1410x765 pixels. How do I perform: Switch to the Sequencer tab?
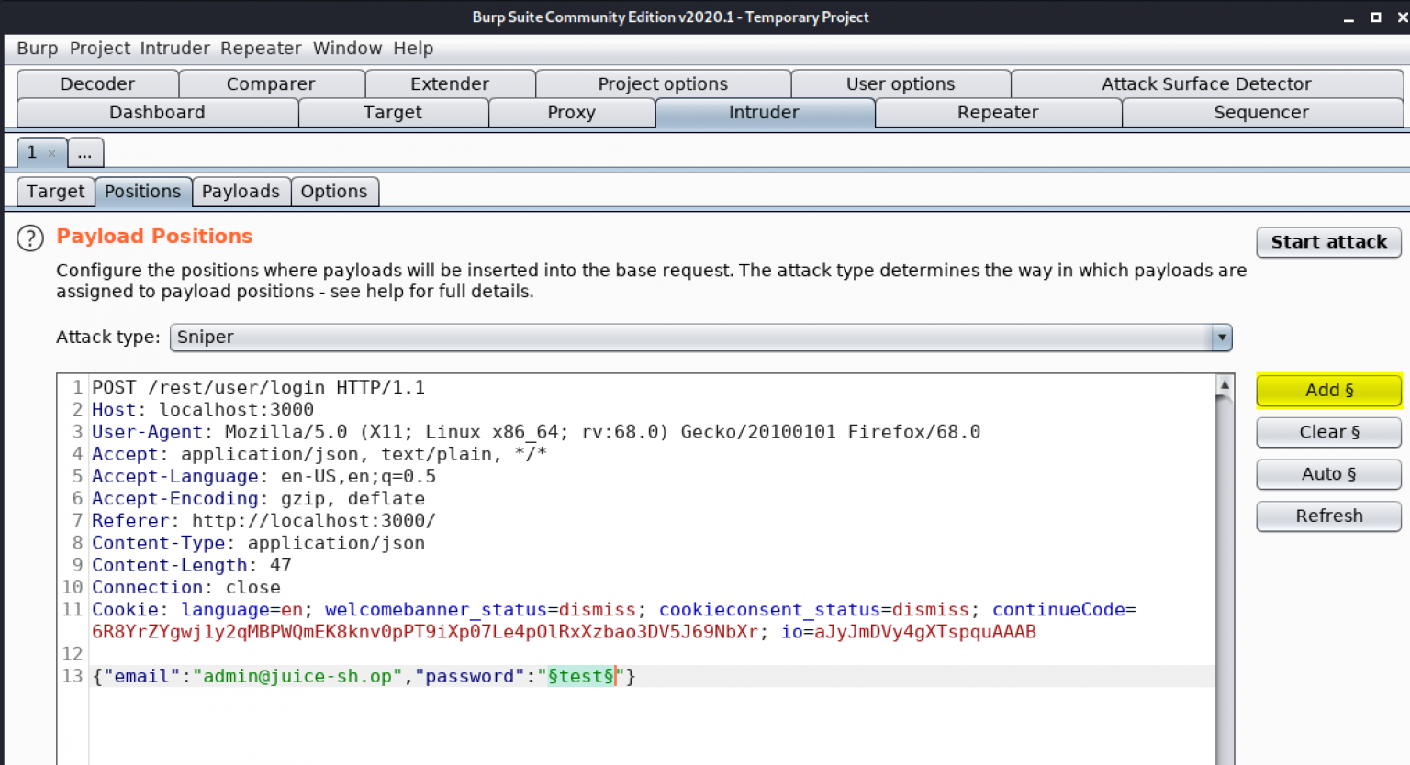point(1261,112)
